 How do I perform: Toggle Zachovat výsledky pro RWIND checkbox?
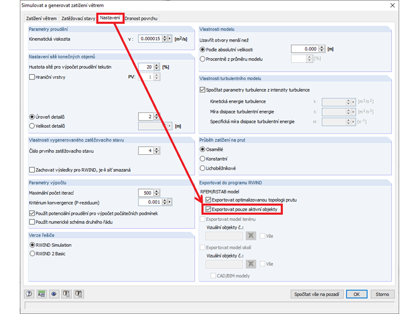[32, 170]
